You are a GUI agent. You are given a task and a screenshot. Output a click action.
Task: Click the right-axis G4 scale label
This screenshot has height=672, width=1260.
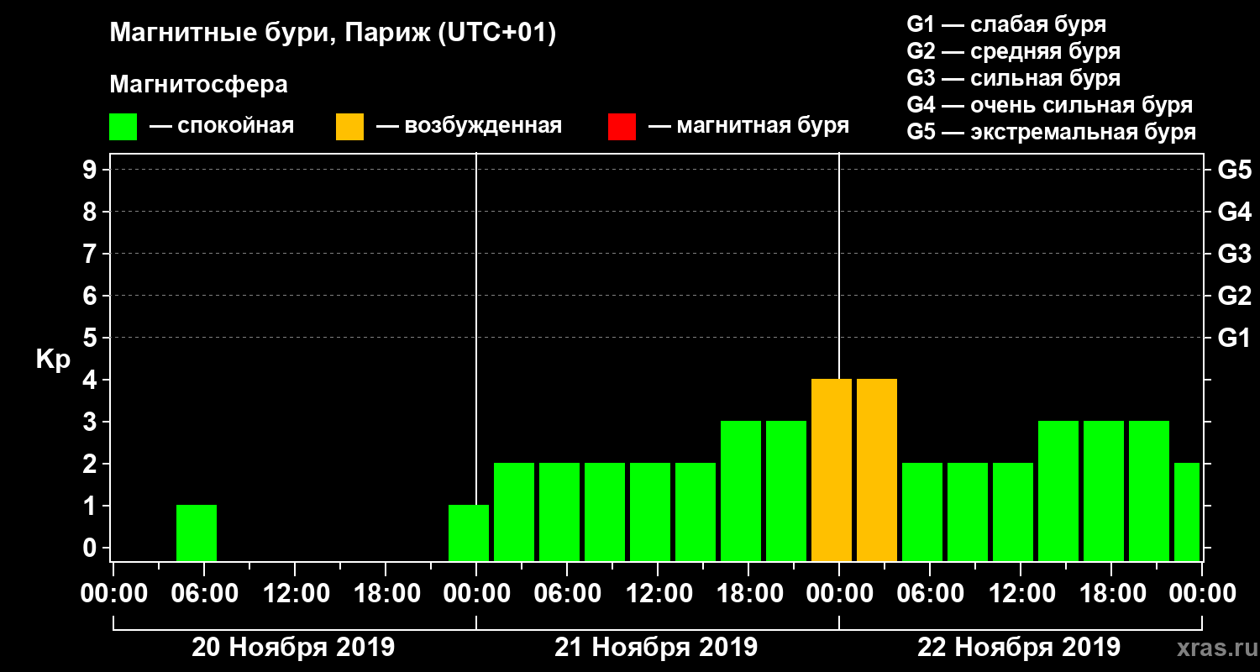pyautogui.click(x=1234, y=212)
